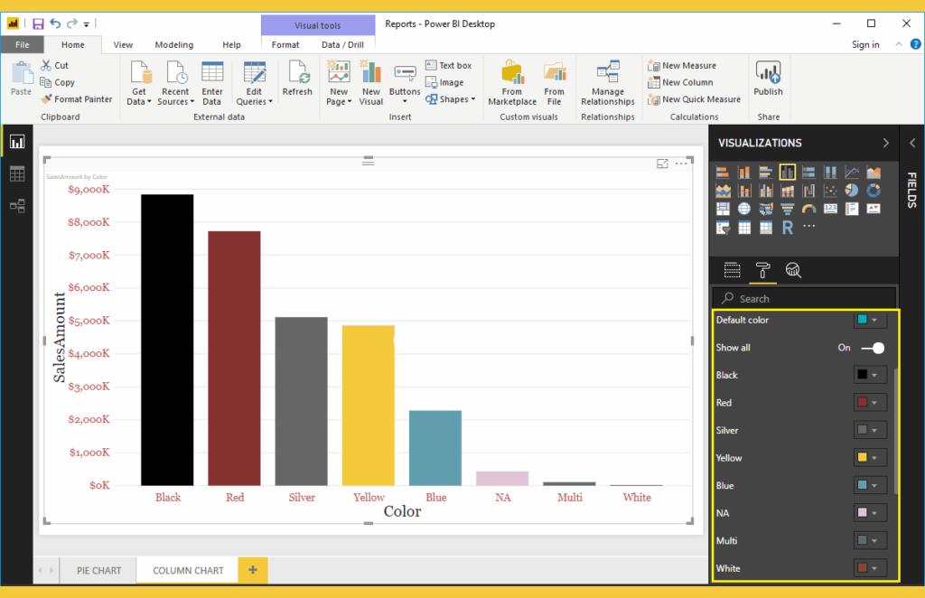
Task: Switch to the Modeling ribbon tab
Action: coord(174,45)
